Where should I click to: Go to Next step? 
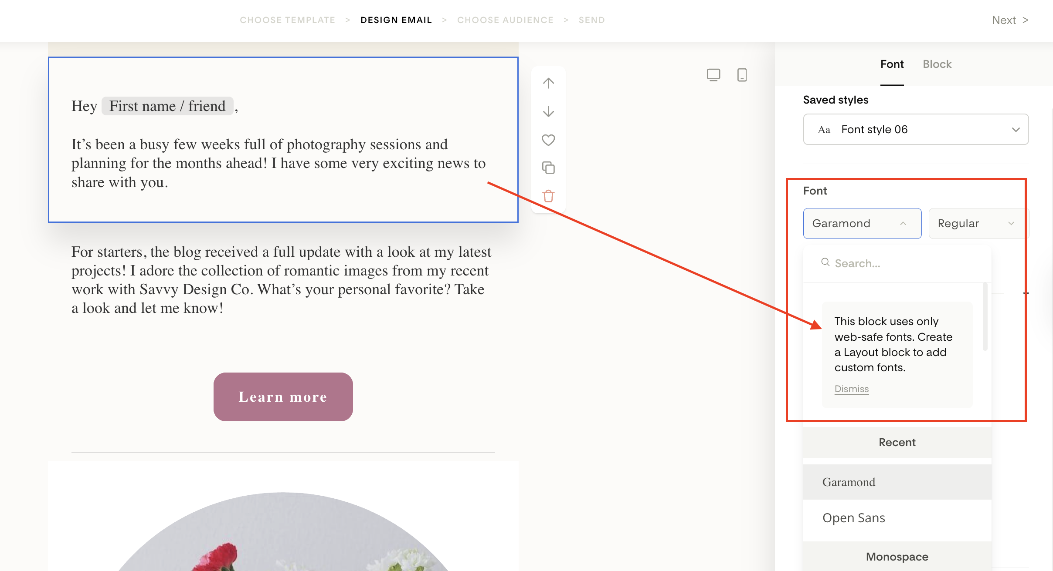point(1009,20)
